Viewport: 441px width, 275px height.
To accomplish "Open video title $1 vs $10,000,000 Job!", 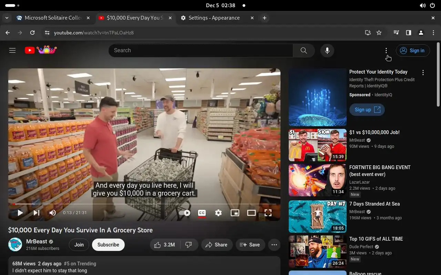I will 375,132.
